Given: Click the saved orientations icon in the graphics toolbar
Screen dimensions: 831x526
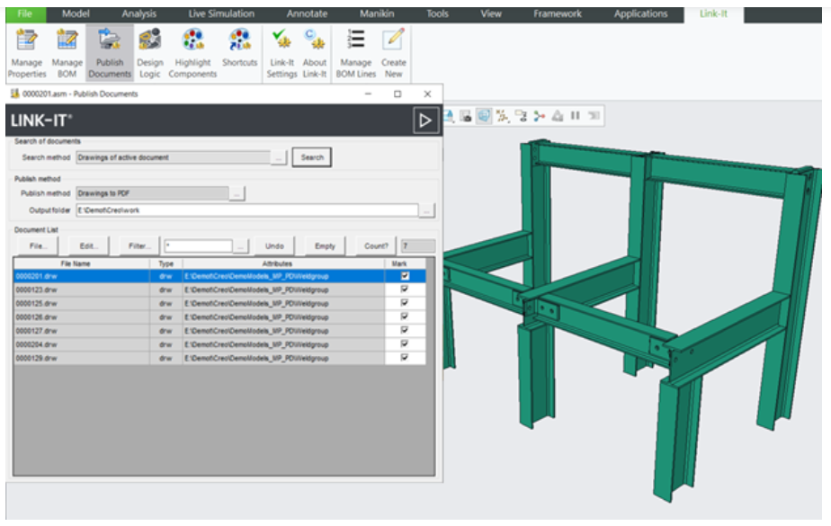Looking at the screenshot, I should (466, 116).
